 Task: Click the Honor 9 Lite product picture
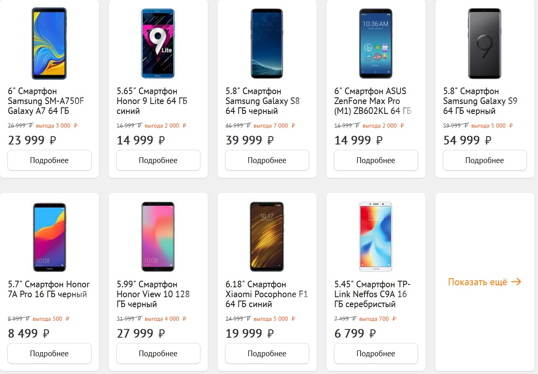[158, 43]
